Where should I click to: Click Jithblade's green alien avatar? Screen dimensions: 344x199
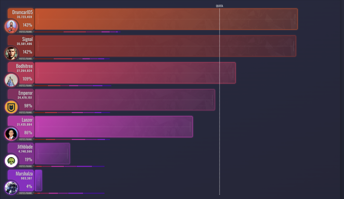point(11,161)
